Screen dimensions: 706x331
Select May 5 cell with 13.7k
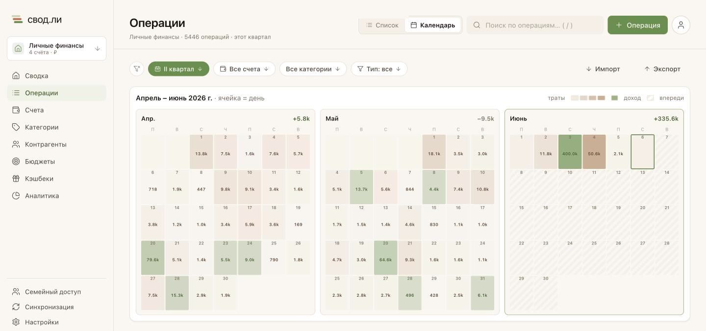click(361, 187)
